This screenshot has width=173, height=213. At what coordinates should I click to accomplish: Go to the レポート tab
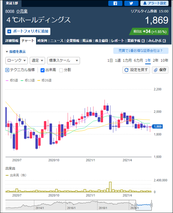(x=118, y=41)
